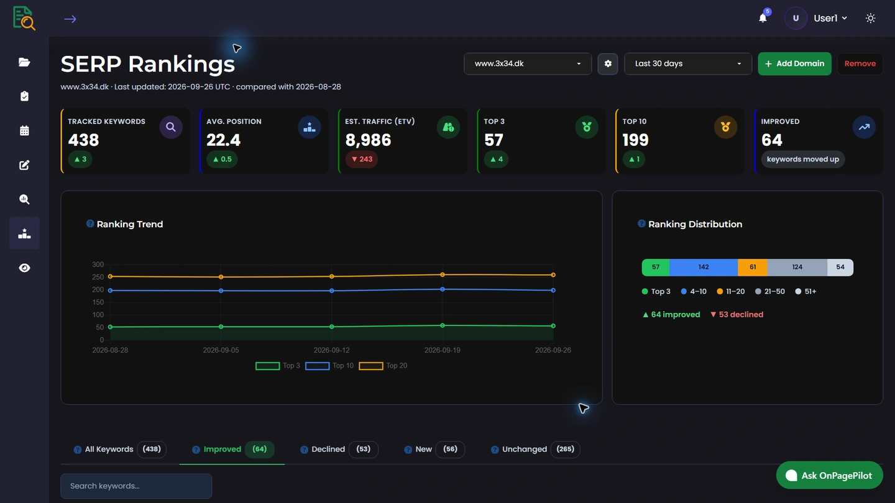Screen dimensions: 895x503
Task: Open the eye monitoring sidebar icon
Action: (24, 268)
